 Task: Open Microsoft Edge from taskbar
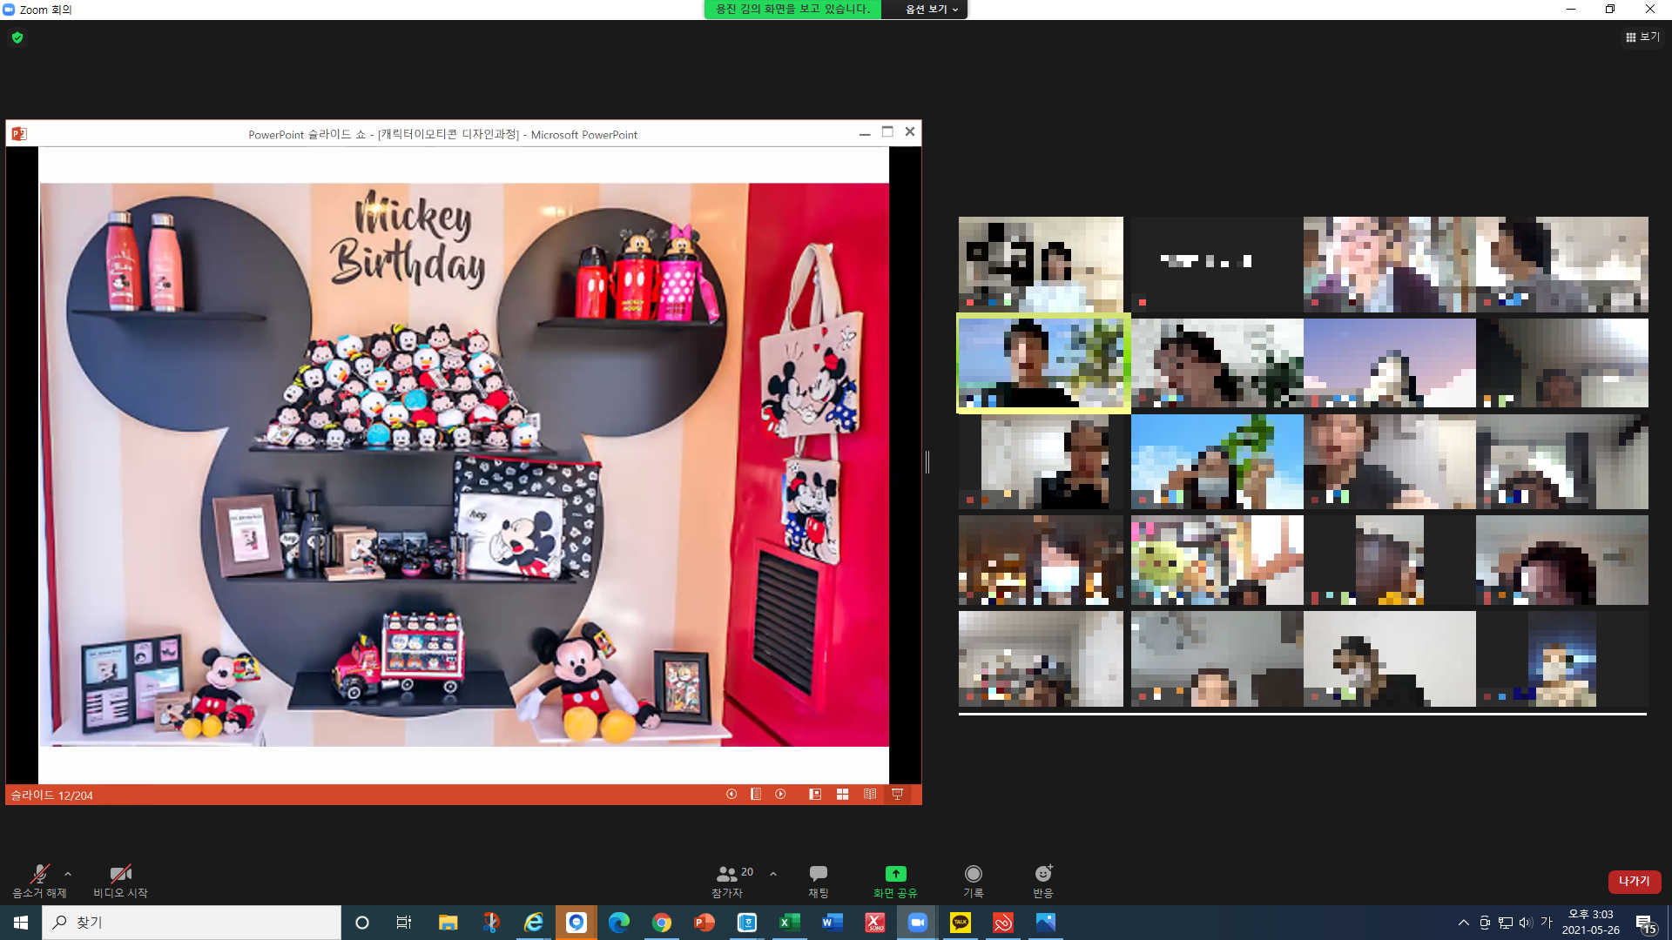click(618, 923)
